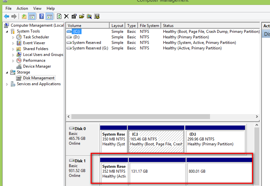Click the Disk Management tree icon

[x=19, y=78]
